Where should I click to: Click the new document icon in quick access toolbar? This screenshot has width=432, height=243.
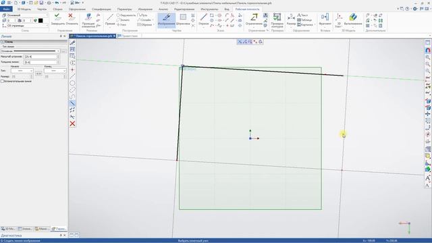16,3
